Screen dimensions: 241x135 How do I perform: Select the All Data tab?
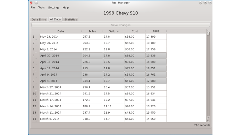[55, 19]
